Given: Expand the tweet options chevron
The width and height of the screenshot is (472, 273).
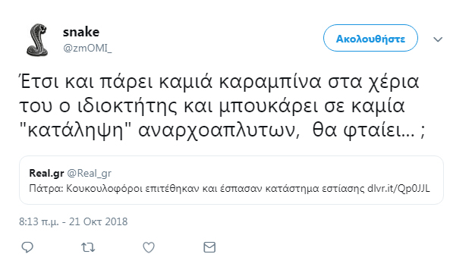Looking at the screenshot, I should [438, 39].
